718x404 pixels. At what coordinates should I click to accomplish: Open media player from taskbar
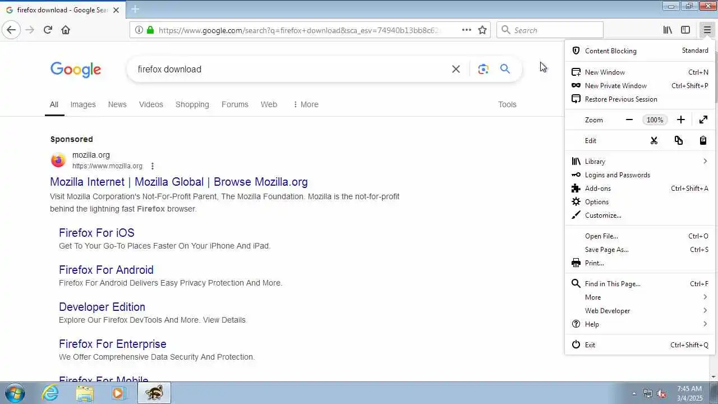coord(118,393)
